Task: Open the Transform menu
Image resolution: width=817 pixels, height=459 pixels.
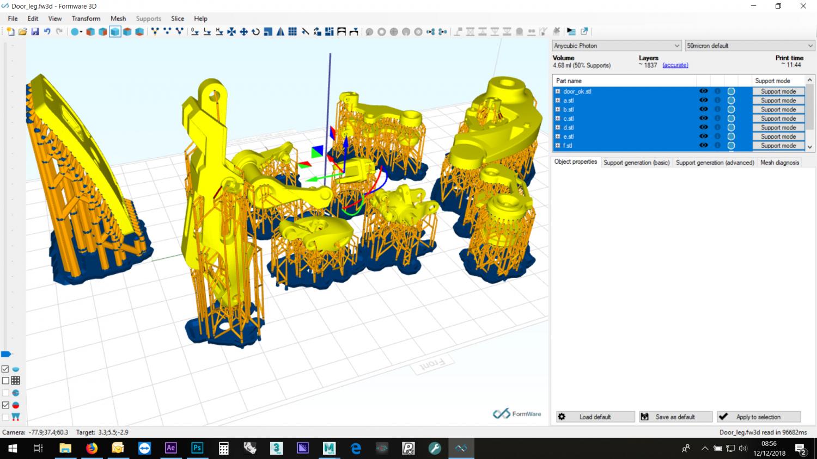Action: pyautogui.click(x=86, y=18)
